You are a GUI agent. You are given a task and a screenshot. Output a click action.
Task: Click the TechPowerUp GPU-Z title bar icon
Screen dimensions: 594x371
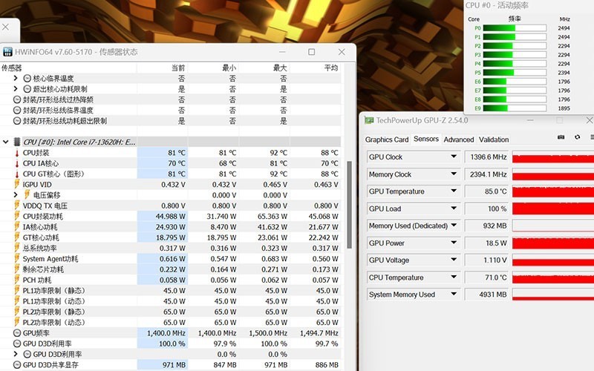[x=368, y=120]
